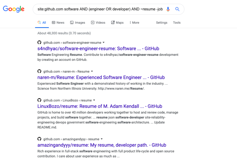Switch to the Maps tab
237x158 pixels.
[117, 23]
